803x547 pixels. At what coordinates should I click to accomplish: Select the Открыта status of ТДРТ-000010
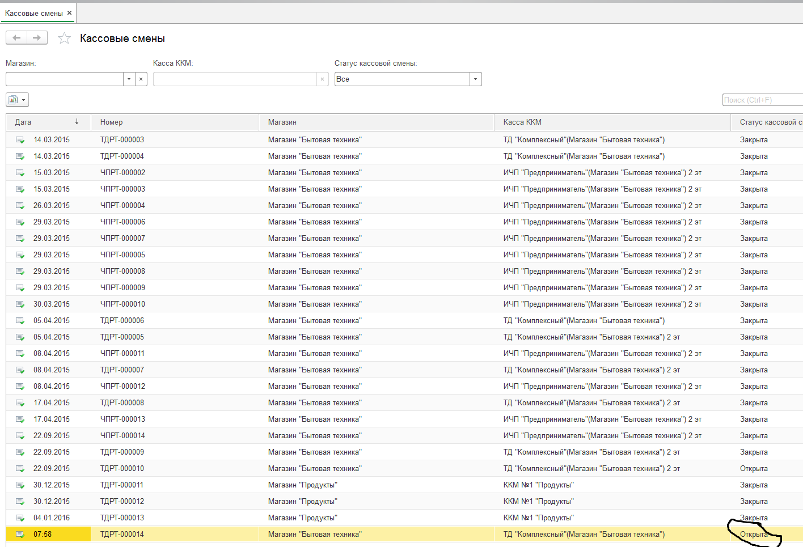(x=754, y=469)
